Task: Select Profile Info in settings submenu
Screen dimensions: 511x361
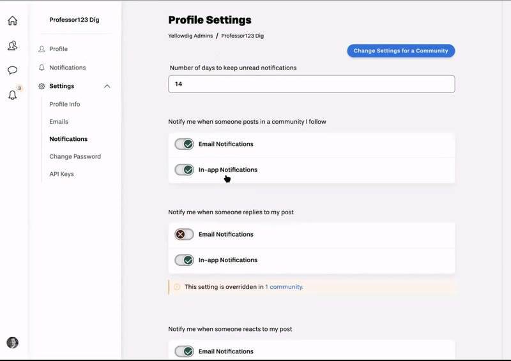Action: pos(65,104)
